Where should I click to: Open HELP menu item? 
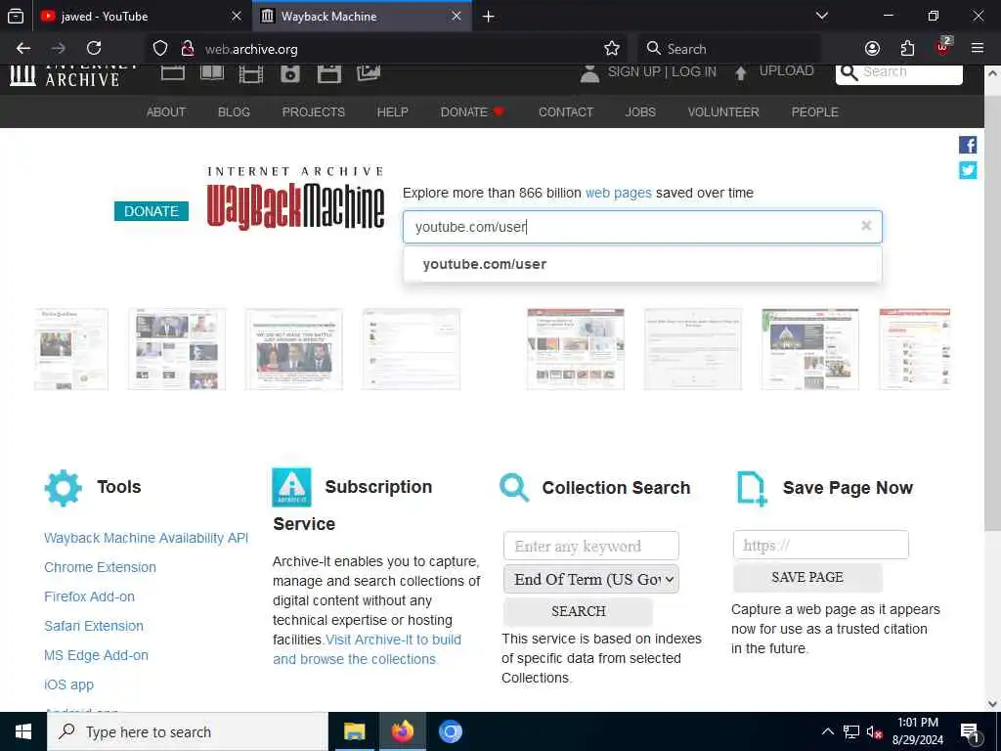(393, 112)
